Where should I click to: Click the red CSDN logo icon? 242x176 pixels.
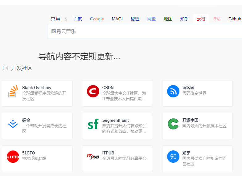(93, 91)
